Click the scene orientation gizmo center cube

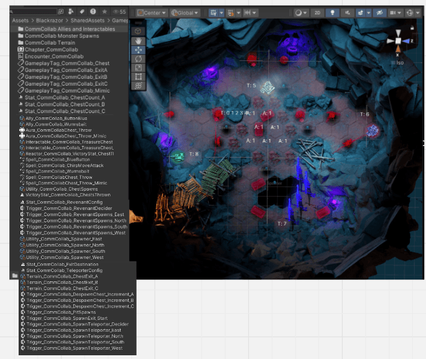(x=398, y=41)
